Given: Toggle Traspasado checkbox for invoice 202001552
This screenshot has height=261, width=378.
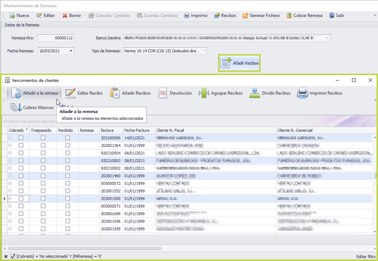Looking at the screenshot, I should click(43, 191).
